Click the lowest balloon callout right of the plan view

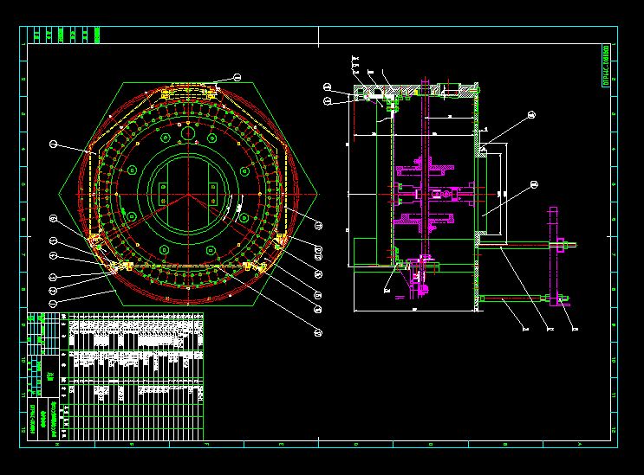pos(318,333)
